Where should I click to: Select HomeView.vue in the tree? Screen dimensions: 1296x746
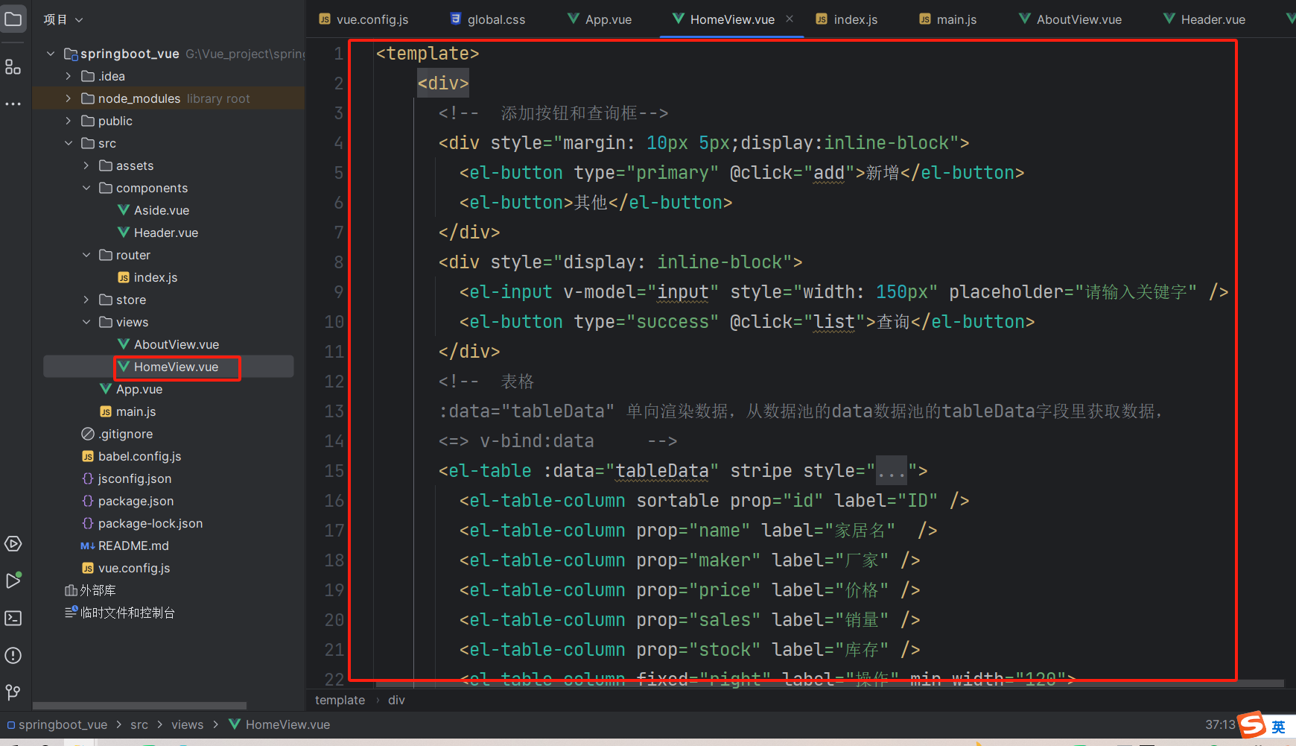(176, 367)
